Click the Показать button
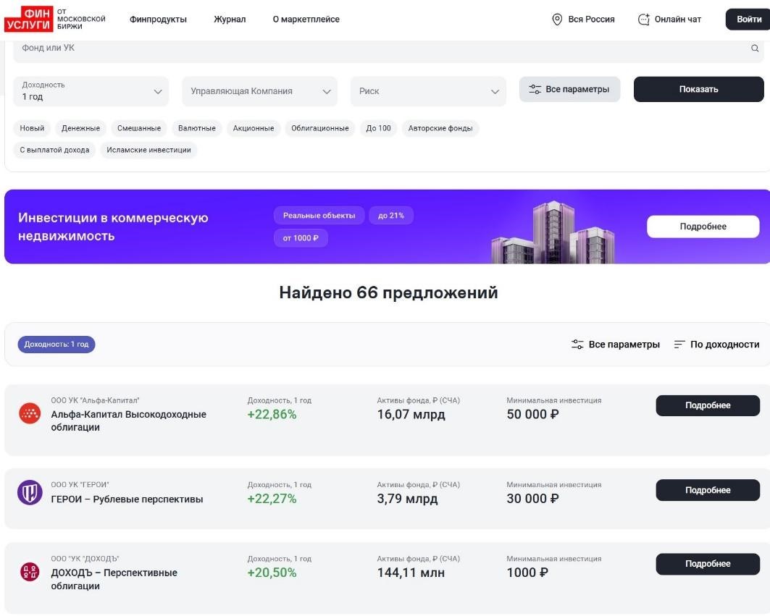The image size is (770, 616). coord(699,89)
